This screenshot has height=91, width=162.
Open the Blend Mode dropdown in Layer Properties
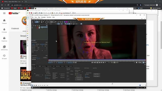point(39,46)
